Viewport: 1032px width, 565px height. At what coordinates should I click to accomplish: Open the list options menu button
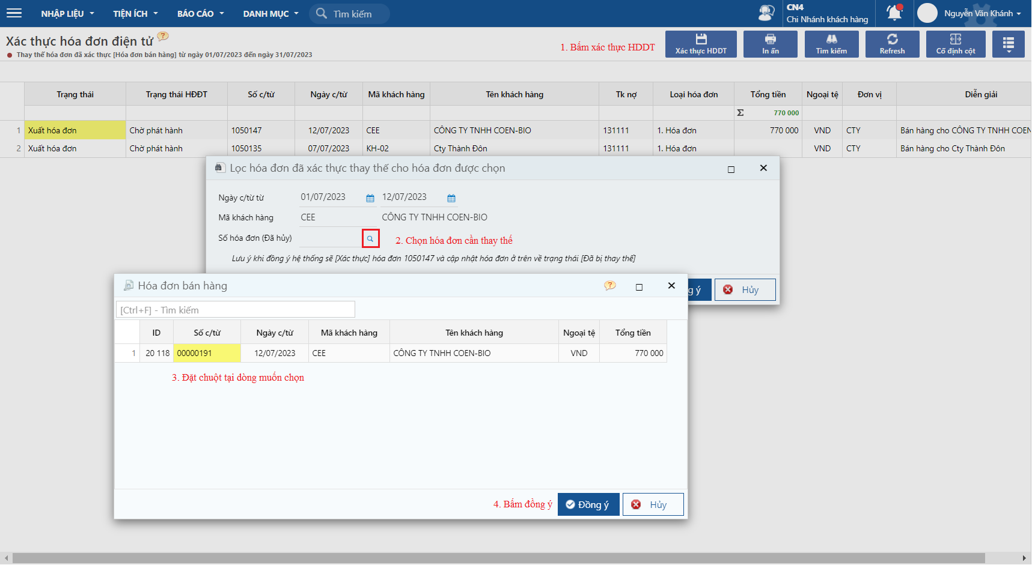(1008, 44)
